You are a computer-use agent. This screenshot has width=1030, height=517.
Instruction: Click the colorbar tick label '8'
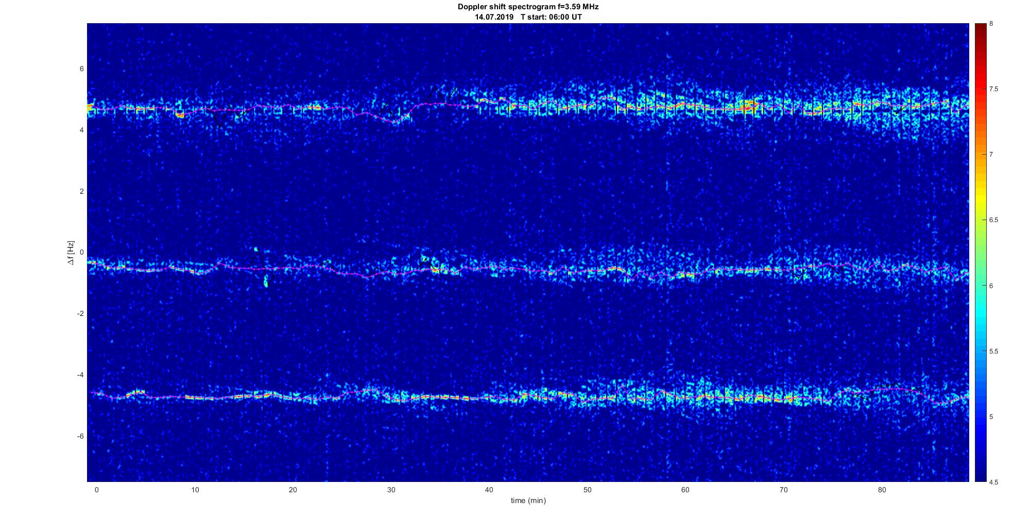(x=991, y=24)
